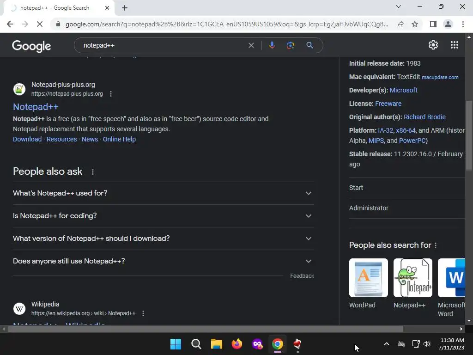Image resolution: width=473 pixels, height=355 pixels.
Task: Go back with browser back arrow
Action: coord(10,24)
